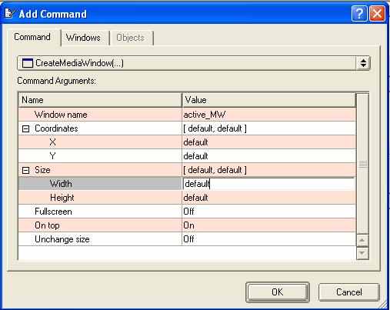Click the Help question mark icon

[359, 13]
